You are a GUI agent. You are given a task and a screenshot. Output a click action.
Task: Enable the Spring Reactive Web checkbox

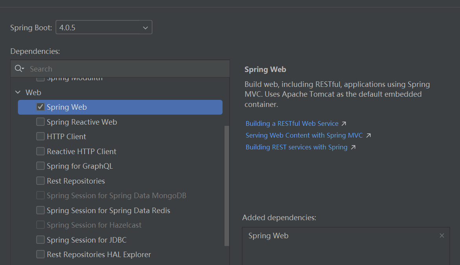pyautogui.click(x=40, y=122)
